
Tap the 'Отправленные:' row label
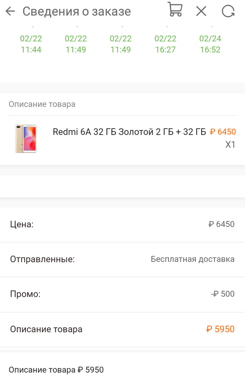[42, 259]
